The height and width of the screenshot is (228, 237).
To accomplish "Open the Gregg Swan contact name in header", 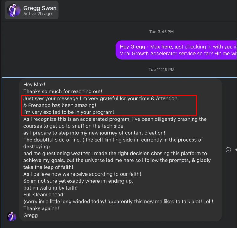I will click(x=40, y=8).
